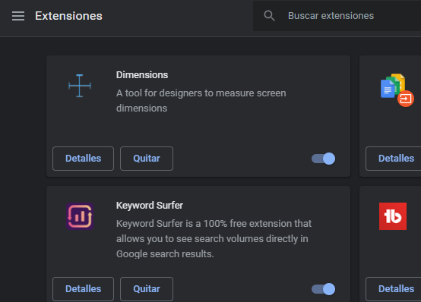Image resolution: width=421 pixels, height=302 pixels.
Task: Remove Dimensions with Quitar button
Action: 147,159
